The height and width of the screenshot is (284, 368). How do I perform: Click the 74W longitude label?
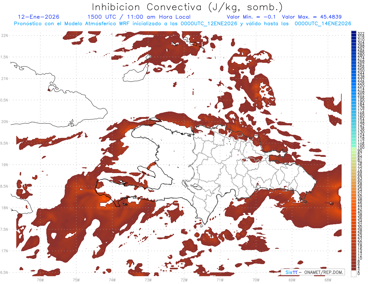point(112,279)
